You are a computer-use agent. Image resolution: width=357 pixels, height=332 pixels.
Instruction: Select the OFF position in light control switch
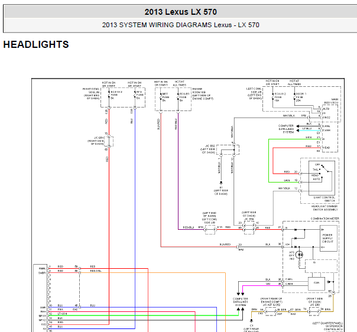317,164
